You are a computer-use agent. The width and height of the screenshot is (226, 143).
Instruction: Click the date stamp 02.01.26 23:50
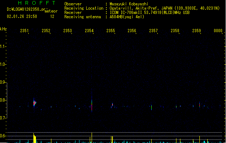click(x=22, y=16)
